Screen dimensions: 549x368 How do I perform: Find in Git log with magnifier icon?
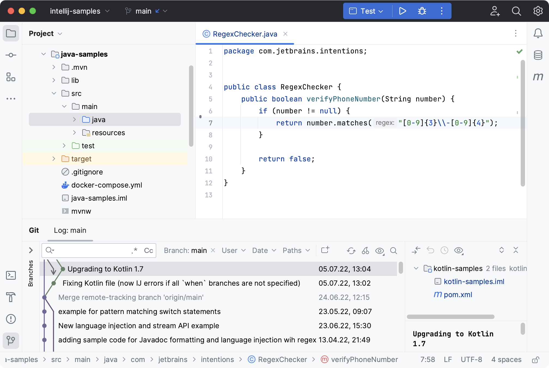[394, 251]
